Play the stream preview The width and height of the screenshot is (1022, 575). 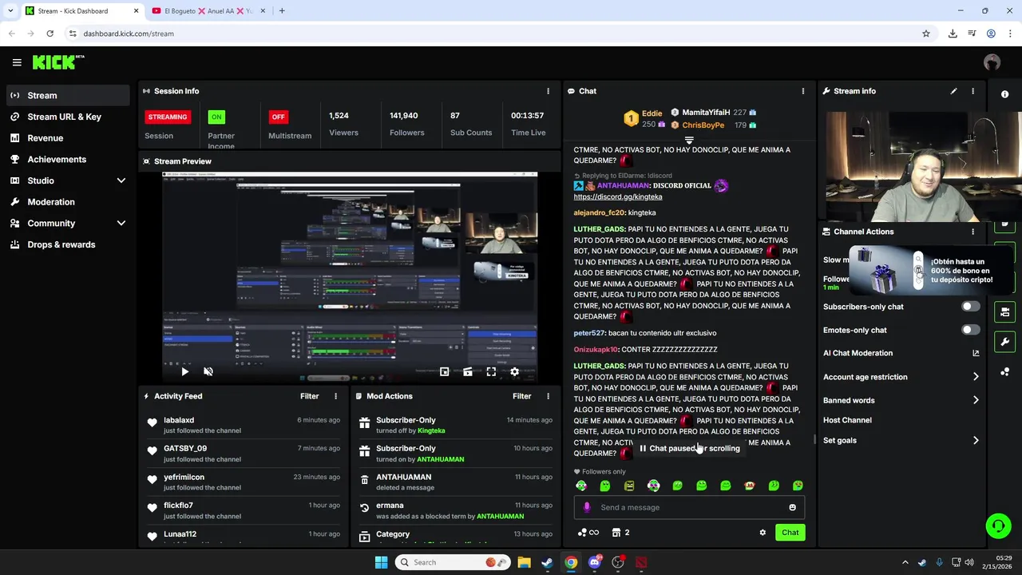point(184,371)
